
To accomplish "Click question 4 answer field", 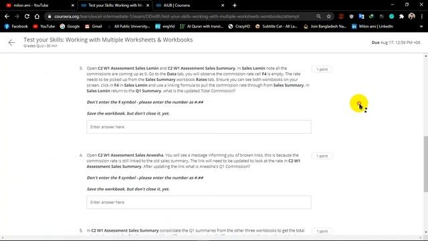I will (x=199, y=202).
